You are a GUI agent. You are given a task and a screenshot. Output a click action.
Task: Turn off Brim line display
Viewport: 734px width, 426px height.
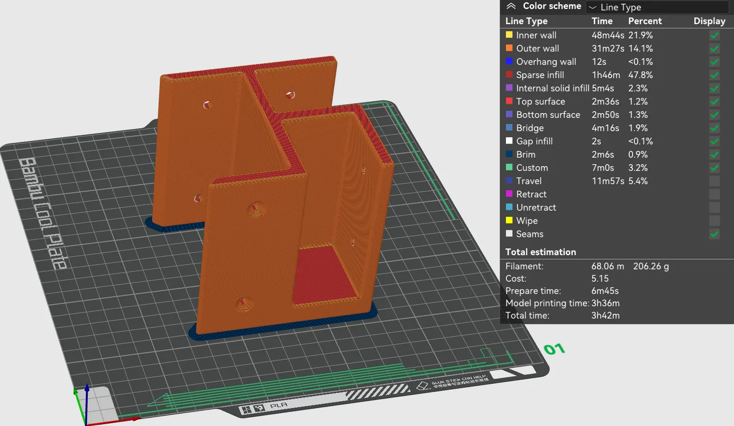(x=715, y=154)
